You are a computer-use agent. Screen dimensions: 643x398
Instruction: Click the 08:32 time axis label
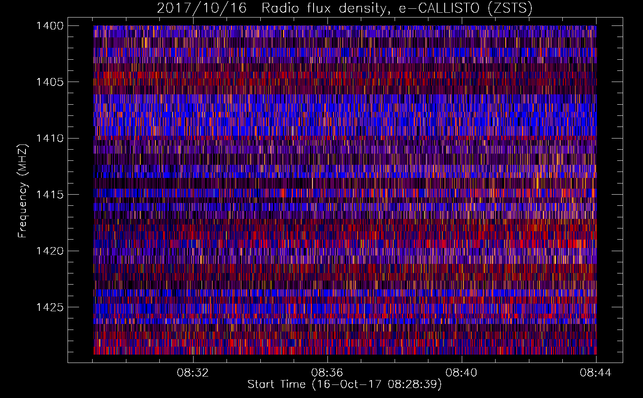pos(193,373)
